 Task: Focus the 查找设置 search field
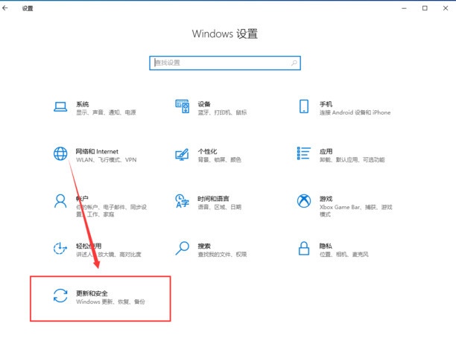225,63
